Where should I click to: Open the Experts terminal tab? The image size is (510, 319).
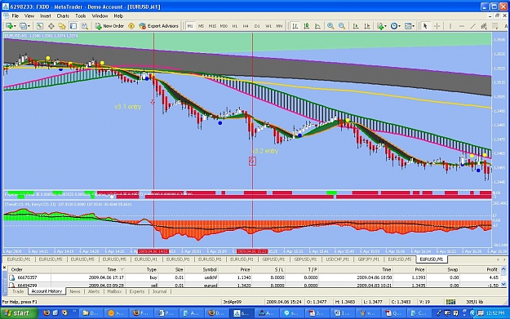point(136,291)
